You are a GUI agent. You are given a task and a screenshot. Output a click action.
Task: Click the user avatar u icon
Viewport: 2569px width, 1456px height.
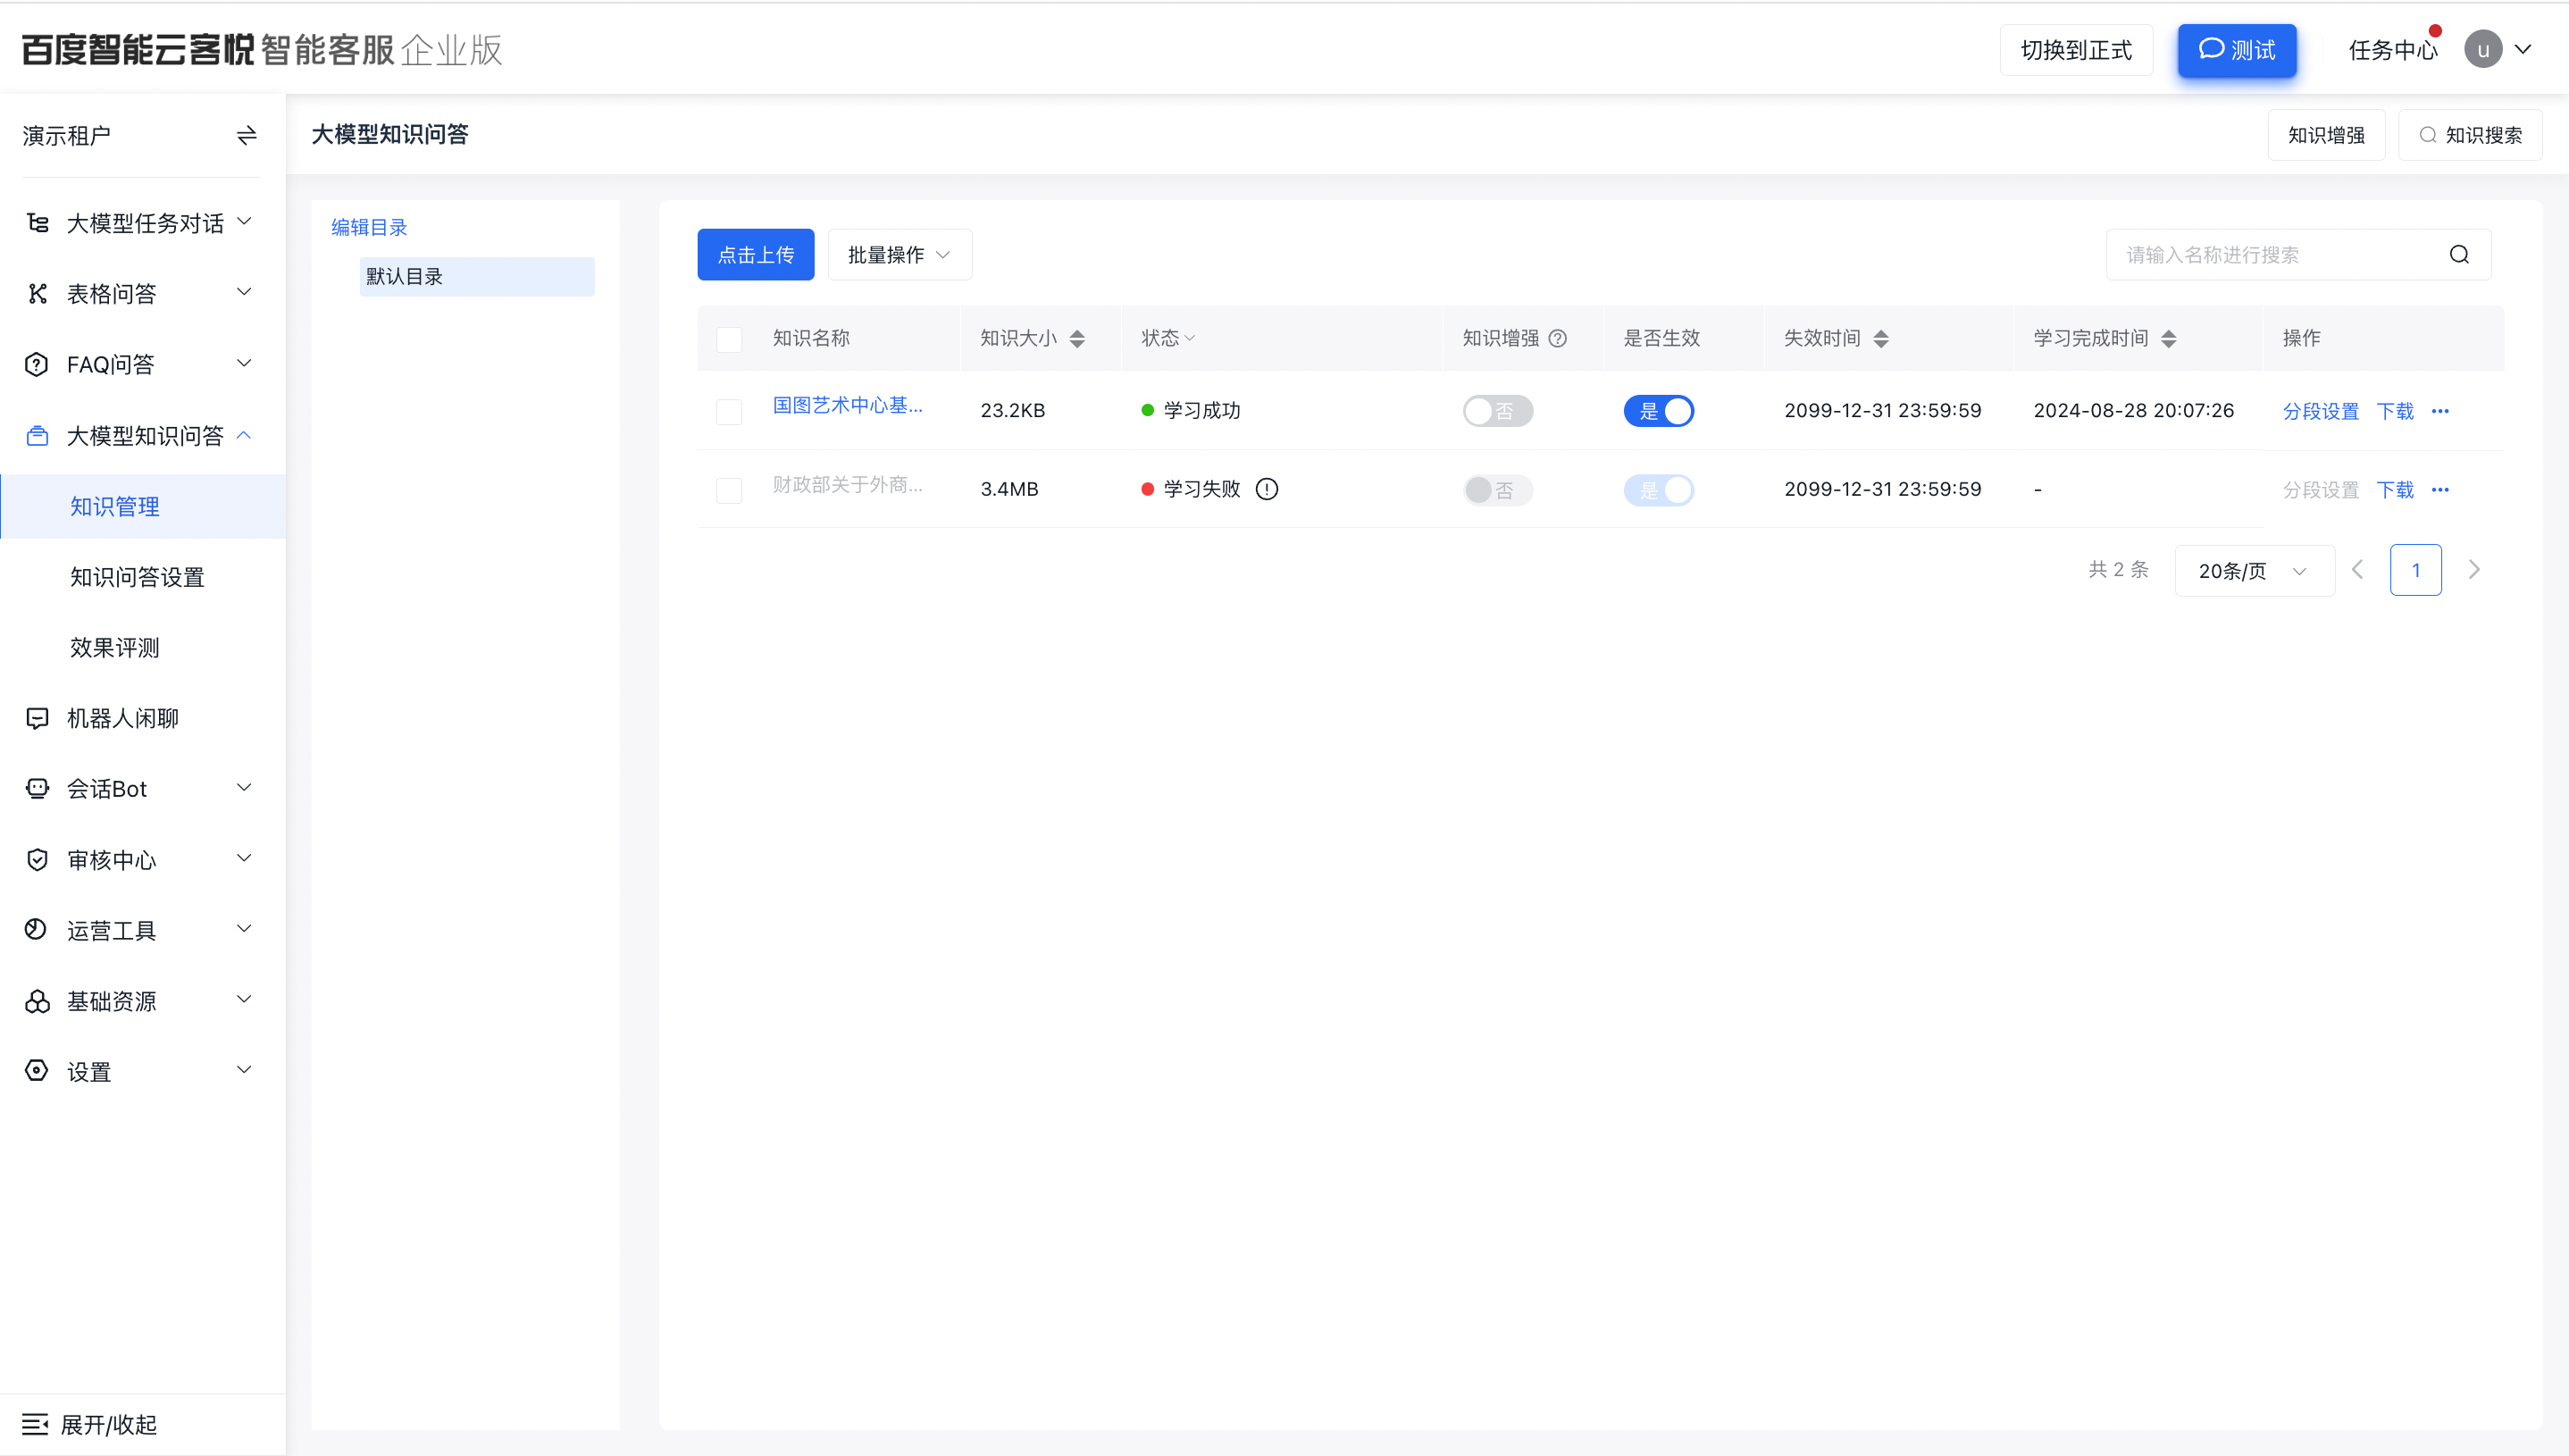pyautogui.click(x=2483, y=49)
